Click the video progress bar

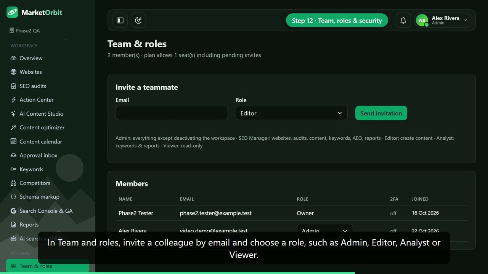pos(244,273)
